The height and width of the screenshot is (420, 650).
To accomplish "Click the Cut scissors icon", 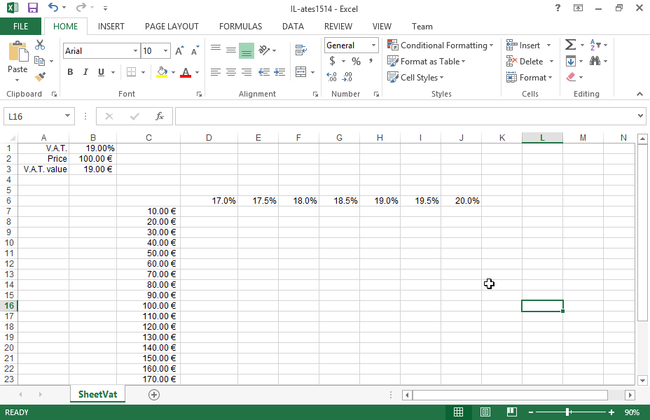I will point(40,45).
